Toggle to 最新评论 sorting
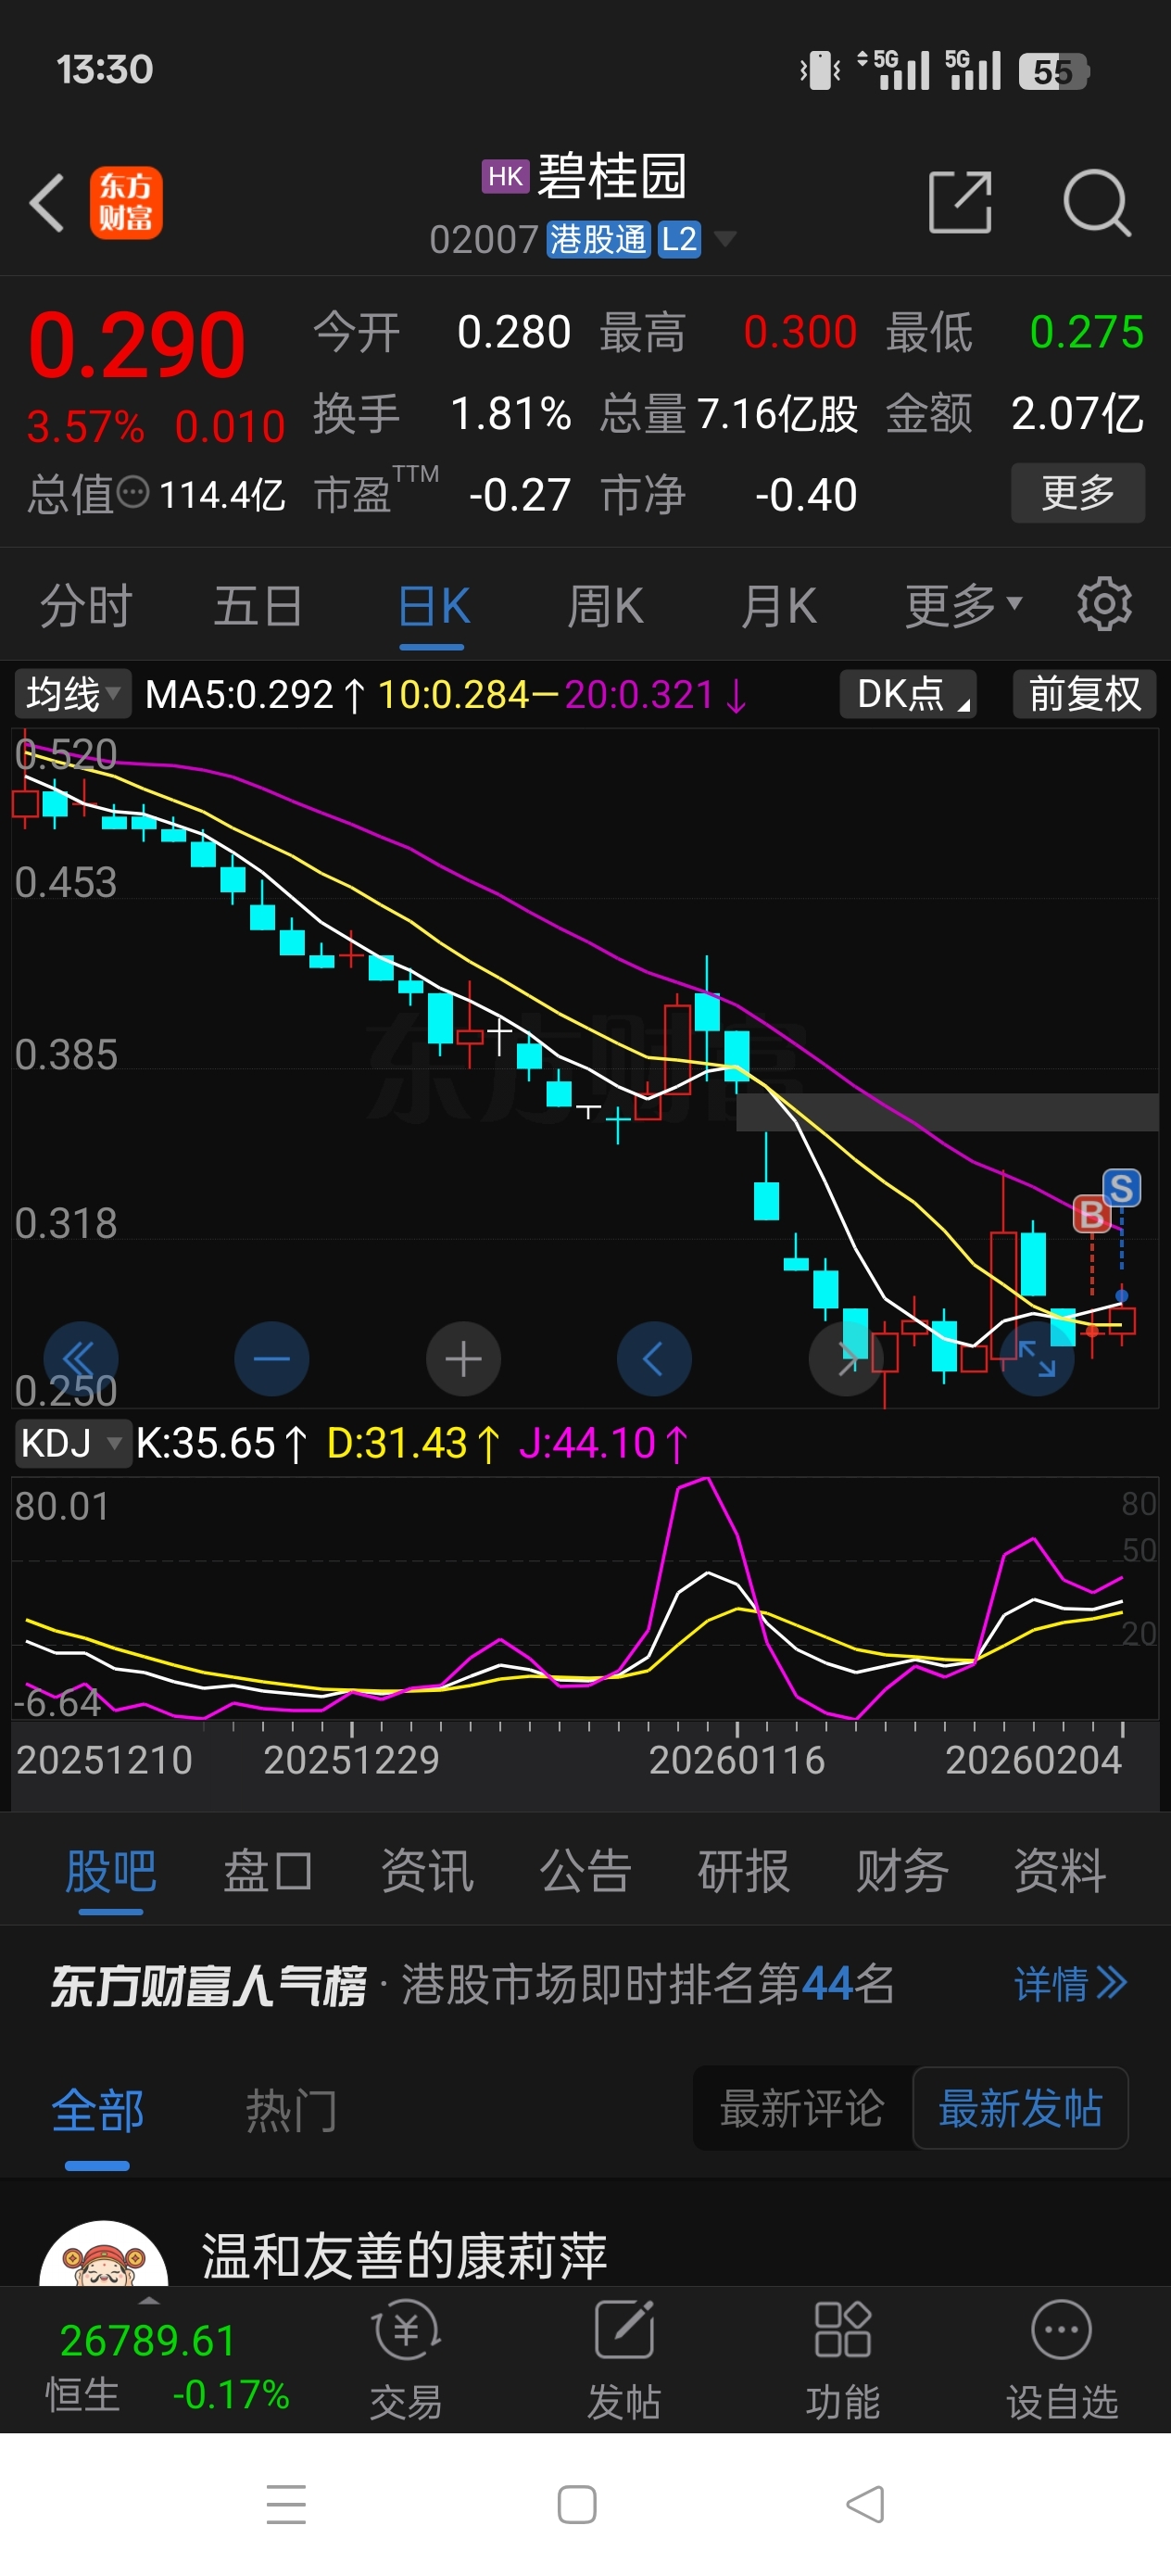The image size is (1171, 2576). [802, 2108]
